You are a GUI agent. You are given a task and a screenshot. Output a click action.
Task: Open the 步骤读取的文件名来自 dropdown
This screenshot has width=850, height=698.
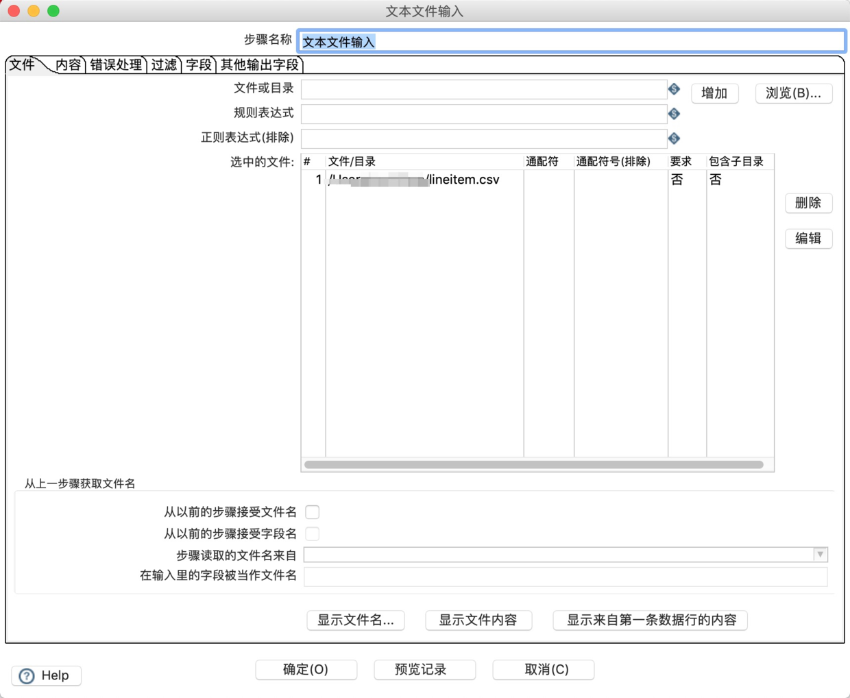820,555
